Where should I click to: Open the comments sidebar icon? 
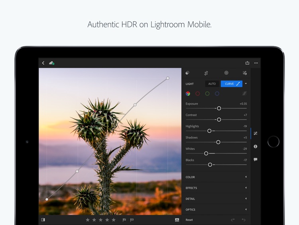click(256, 159)
